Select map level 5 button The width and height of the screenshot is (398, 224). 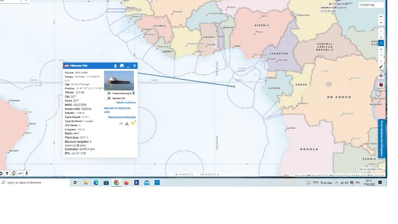pos(381,55)
